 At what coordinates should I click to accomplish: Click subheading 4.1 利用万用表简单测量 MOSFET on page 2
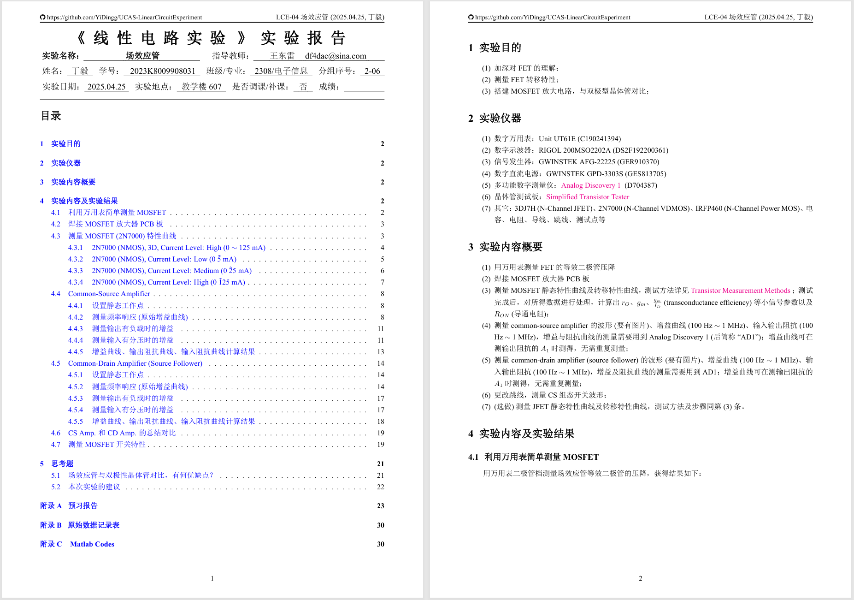point(533,457)
